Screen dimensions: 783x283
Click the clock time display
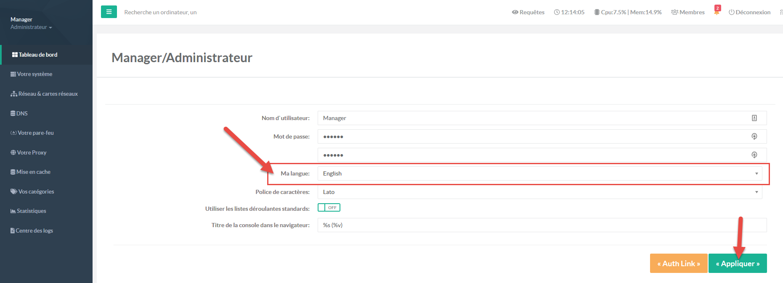tap(569, 12)
